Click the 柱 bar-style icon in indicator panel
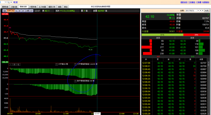Viewport: 211px width, 115px height. pos(18,65)
